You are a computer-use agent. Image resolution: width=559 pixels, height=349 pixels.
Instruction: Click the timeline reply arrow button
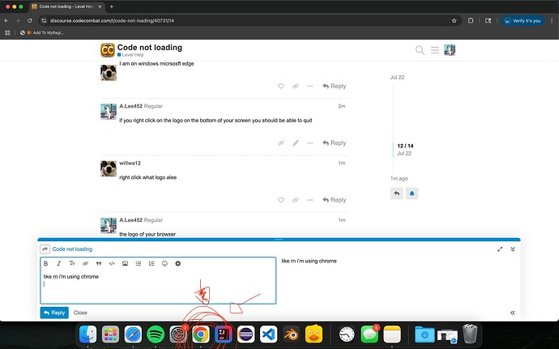coord(396,194)
